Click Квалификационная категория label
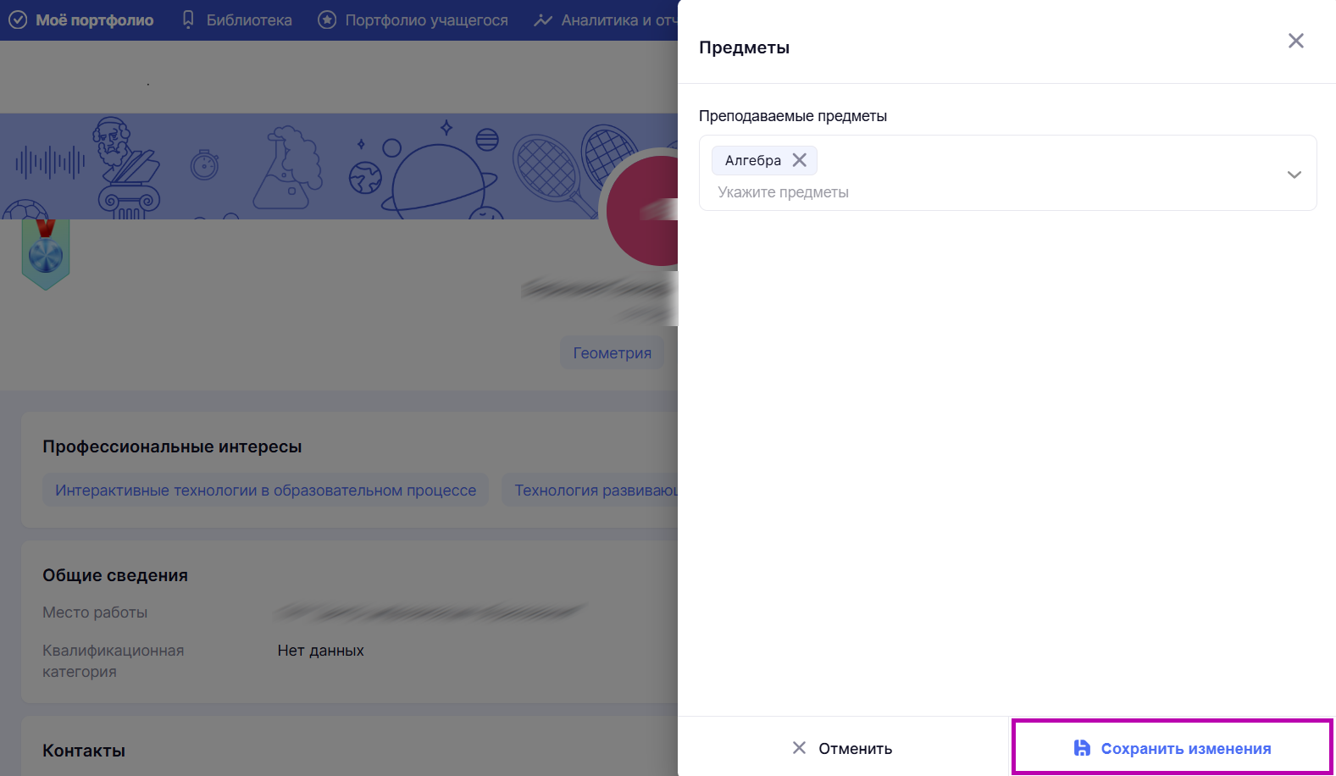Screen dimensions: 1336x776 click(113, 661)
